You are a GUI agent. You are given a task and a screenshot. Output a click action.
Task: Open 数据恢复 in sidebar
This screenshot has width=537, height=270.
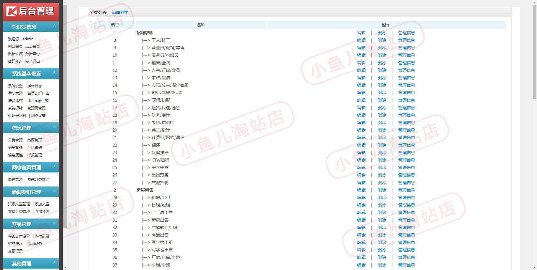[x=15, y=54]
